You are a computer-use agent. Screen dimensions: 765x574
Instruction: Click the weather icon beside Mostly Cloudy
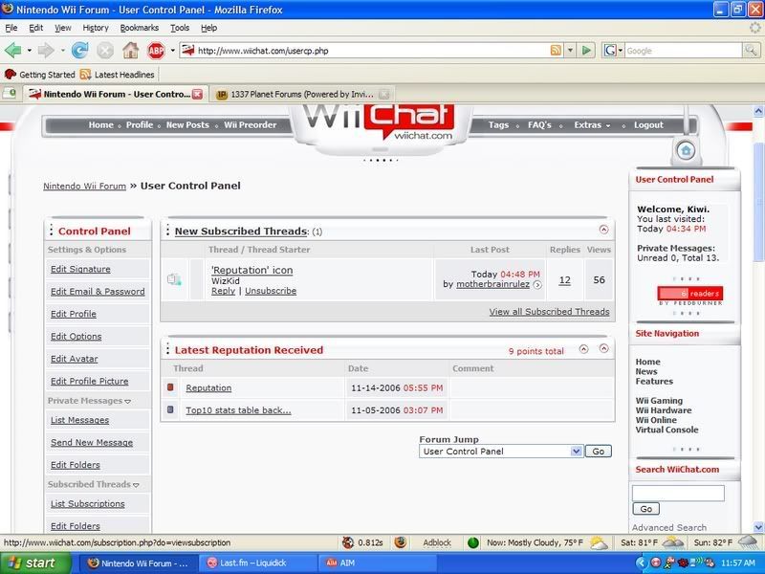[599, 542]
